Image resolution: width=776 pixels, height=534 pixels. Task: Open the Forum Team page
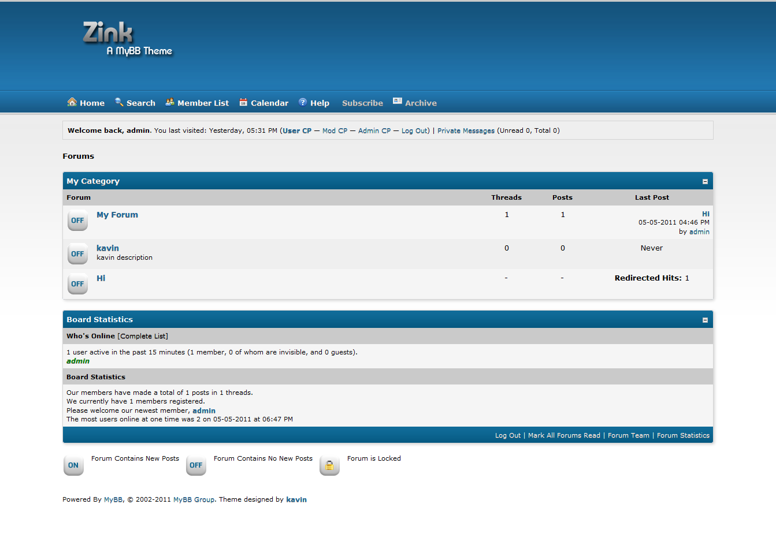(629, 436)
